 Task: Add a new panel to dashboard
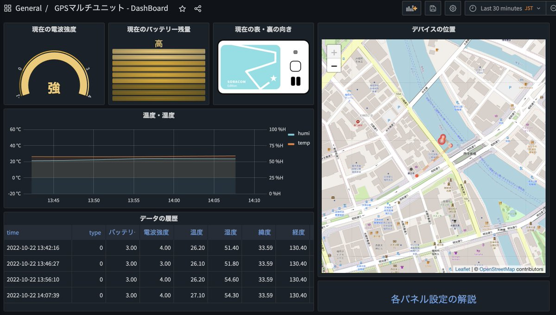point(411,8)
